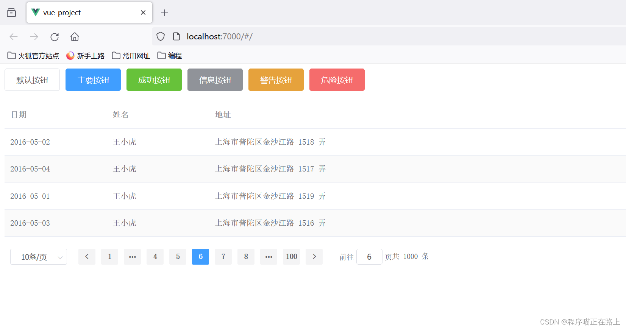Select the 2016-05-01 date cell

[x=30, y=196]
